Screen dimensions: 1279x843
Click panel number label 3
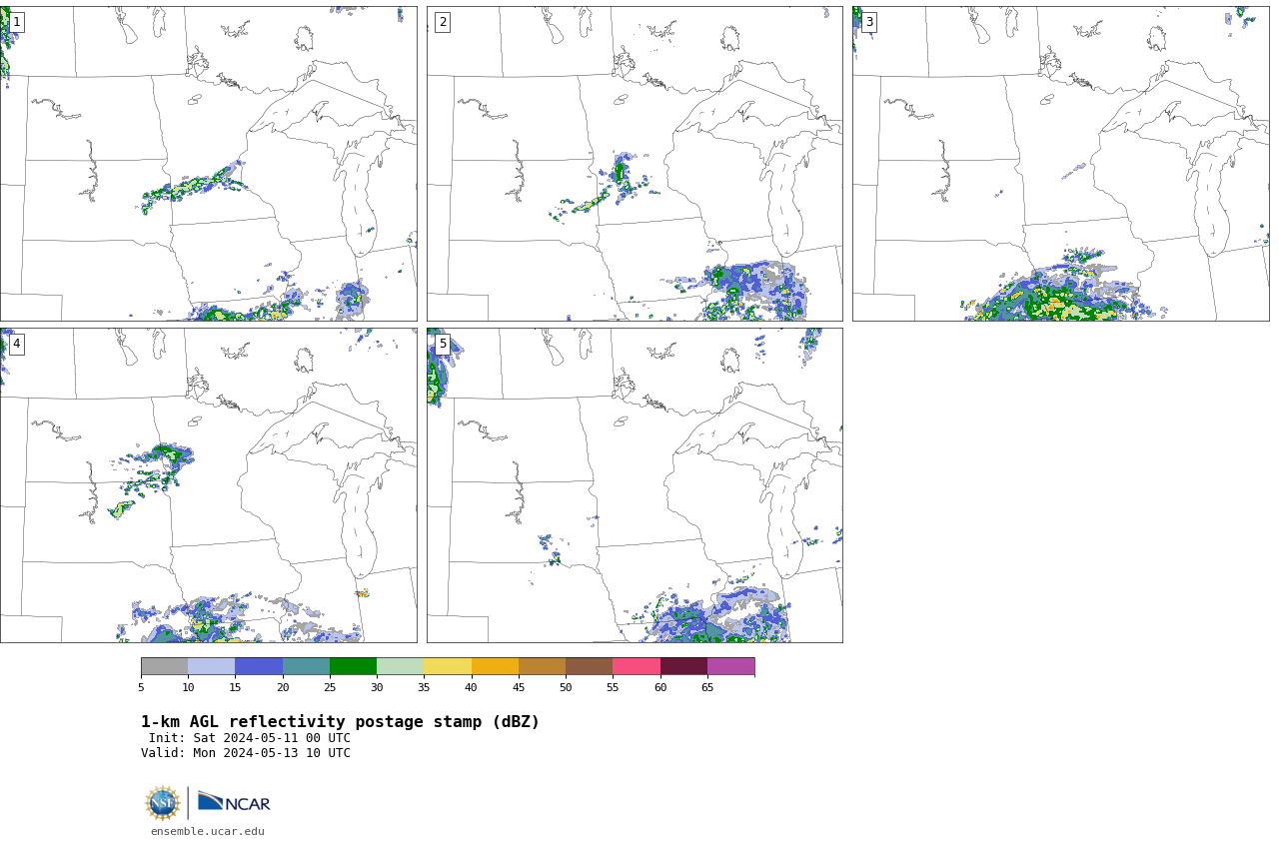868,22
